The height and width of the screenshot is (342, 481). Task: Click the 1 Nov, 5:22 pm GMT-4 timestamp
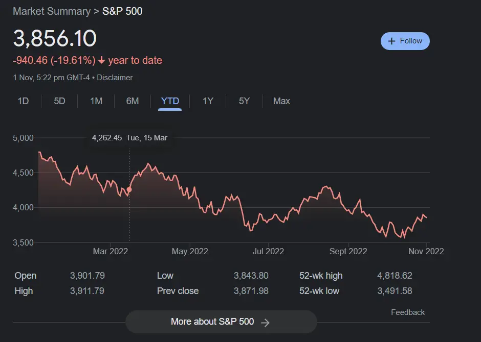(51, 78)
